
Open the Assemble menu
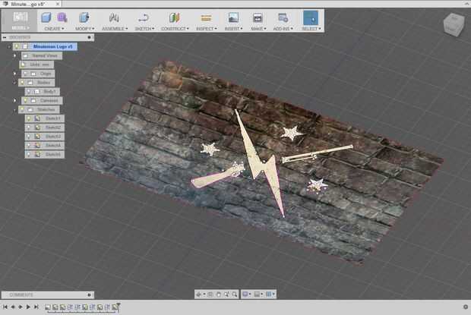click(115, 29)
